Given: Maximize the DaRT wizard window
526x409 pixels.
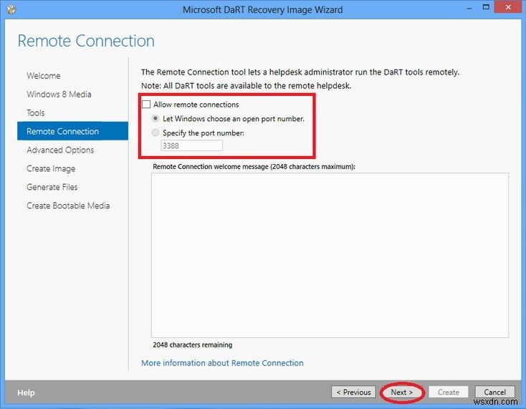Looking at the screenshot, I should coord(486,7).
